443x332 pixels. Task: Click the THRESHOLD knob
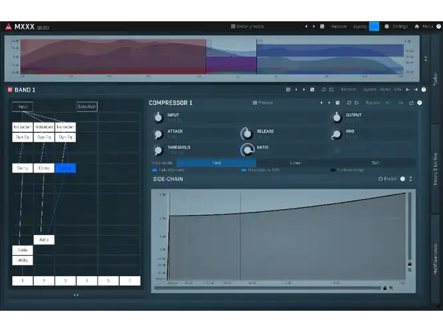[x=158, y=150]
